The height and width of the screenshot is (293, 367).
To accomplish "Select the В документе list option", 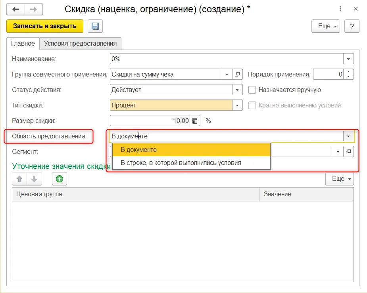I will [191, 149].
